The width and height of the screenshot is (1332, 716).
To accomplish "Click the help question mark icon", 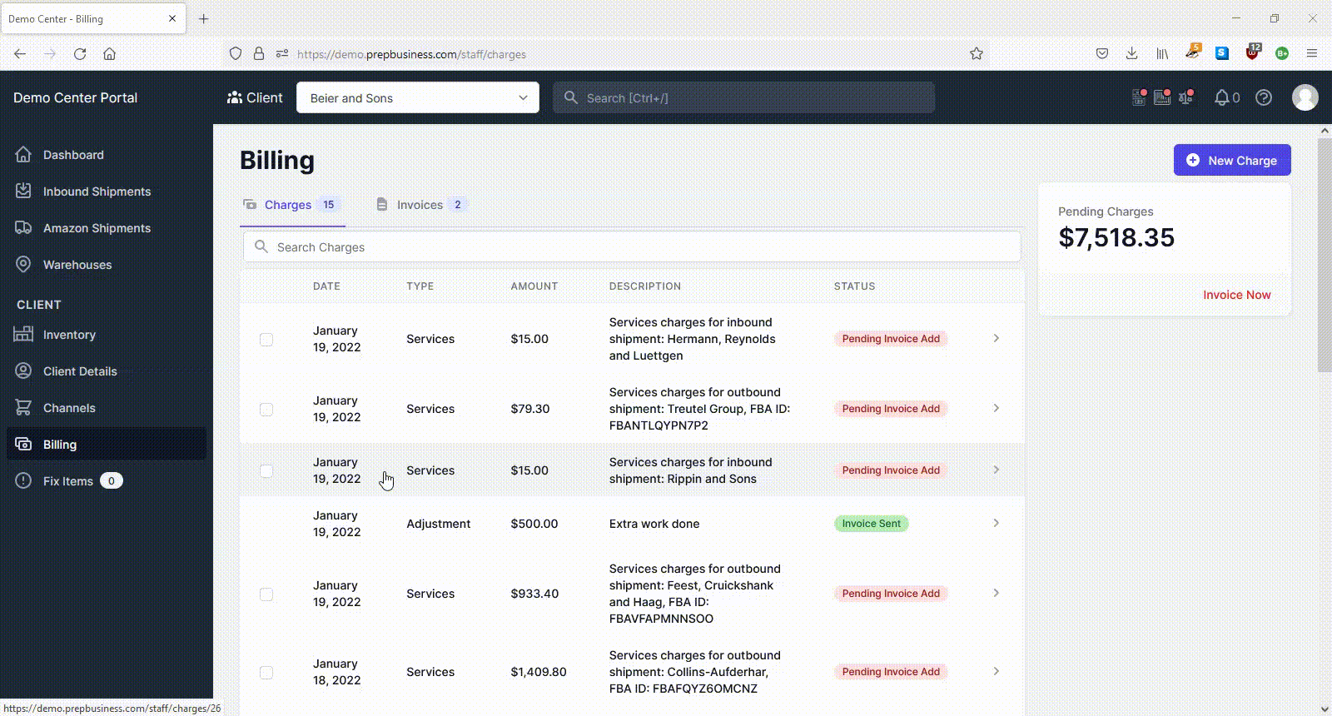I will click(1264, 97).
